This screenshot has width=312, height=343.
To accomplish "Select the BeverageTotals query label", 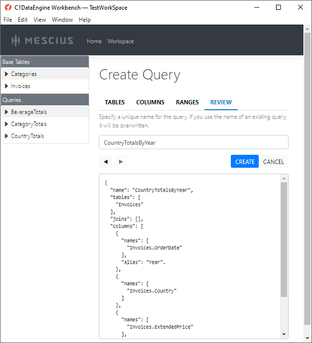I will (29, 112).
